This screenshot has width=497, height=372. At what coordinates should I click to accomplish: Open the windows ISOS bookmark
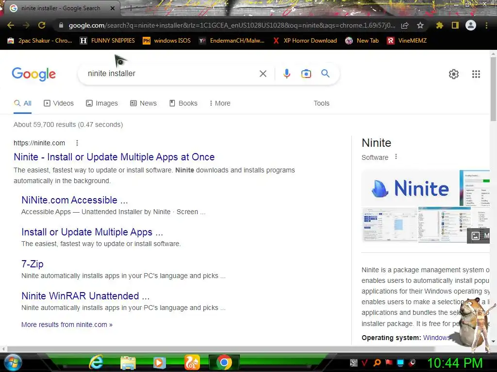coord(167,41)
